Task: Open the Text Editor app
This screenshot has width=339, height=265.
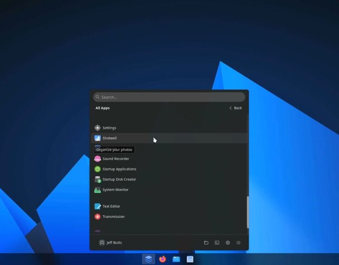Action: tap(111, 206)
